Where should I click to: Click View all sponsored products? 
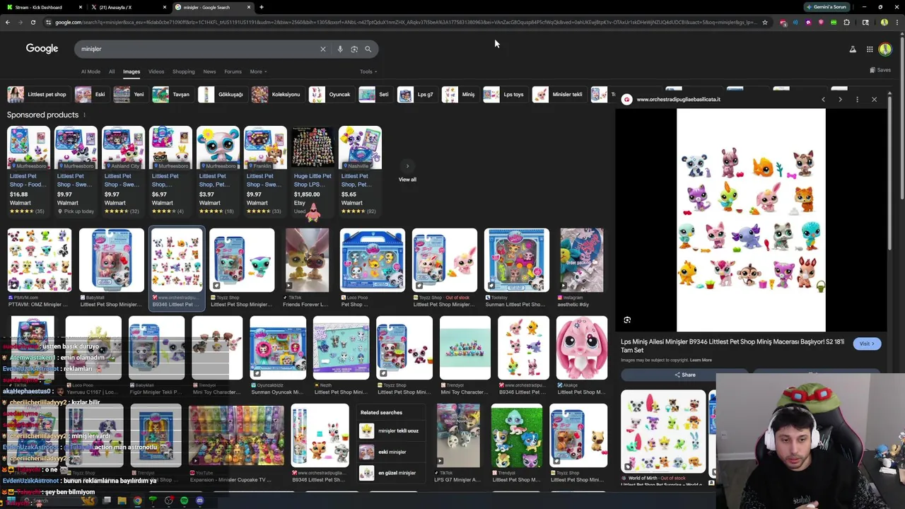click(407, 172)
